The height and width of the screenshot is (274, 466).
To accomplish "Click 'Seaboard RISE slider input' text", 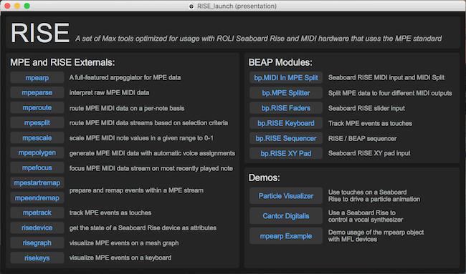I will [366, 108].
